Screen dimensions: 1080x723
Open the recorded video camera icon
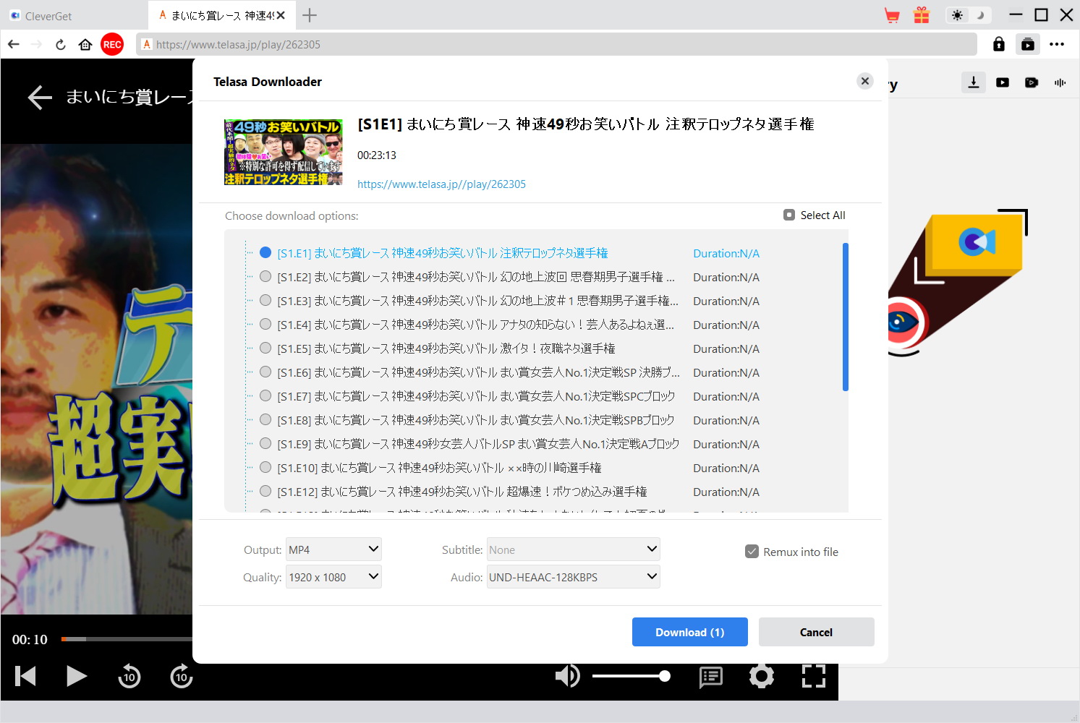click(1032, 82)
